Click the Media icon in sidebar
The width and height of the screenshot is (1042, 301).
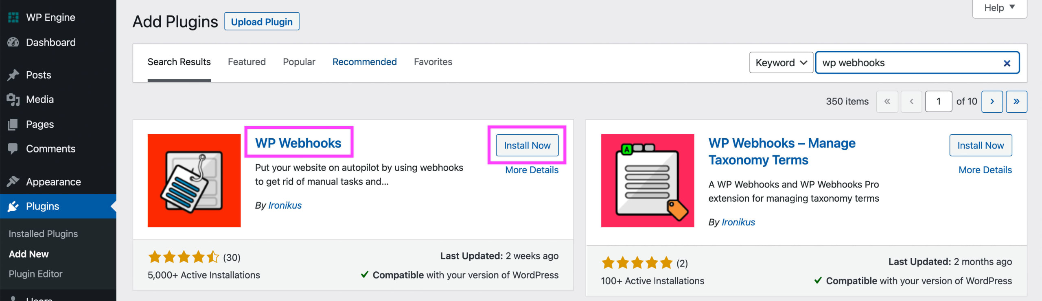click(x=13, y=100)
